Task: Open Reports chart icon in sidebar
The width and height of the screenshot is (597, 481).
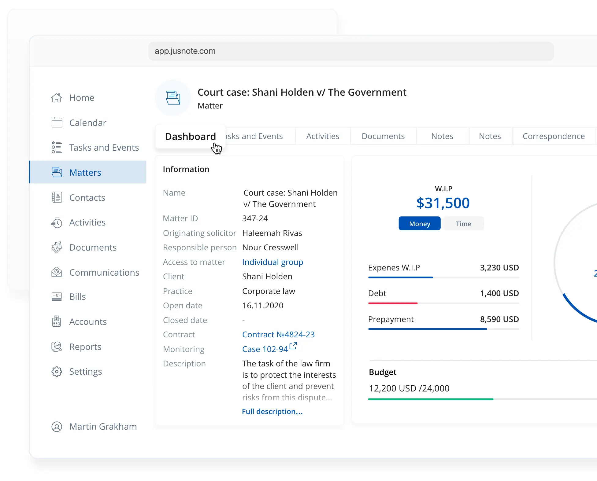Action: point(57,347)
